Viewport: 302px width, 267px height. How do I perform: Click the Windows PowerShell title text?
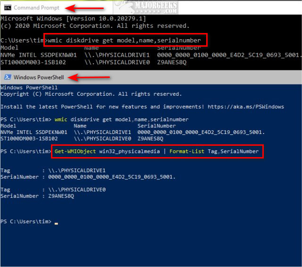point(39,77)
